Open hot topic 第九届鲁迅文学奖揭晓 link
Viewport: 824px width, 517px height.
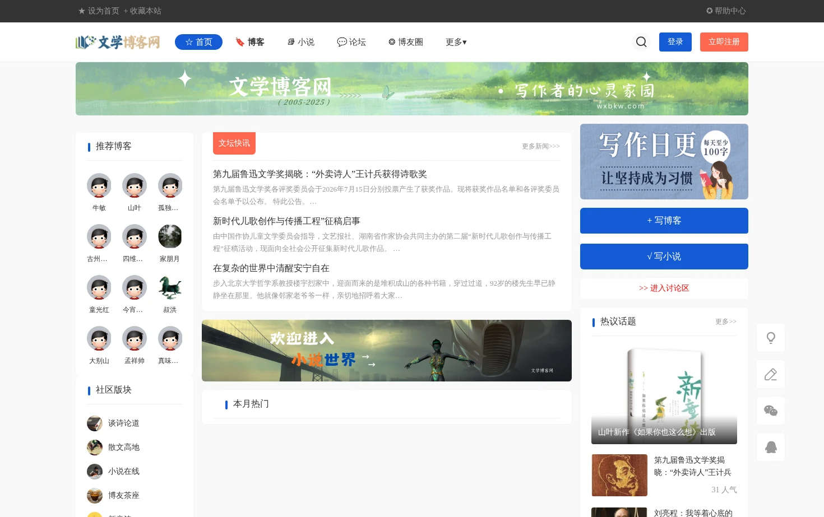point(693,466)
